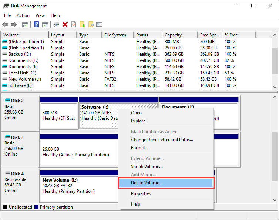Click the blue Help question mark icon
Image resolution: width=279 pixels, height=220 pixels.
pyautogui.click(x=37, y=25)
